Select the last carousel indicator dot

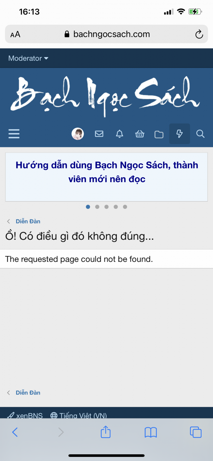click(125, 207)
